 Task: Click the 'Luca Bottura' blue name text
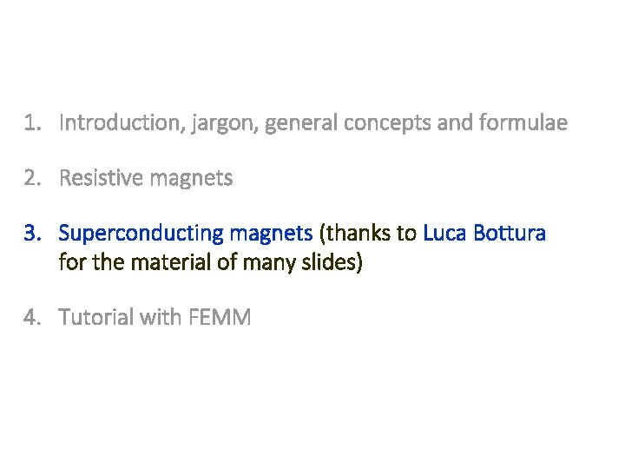[484, 234]
